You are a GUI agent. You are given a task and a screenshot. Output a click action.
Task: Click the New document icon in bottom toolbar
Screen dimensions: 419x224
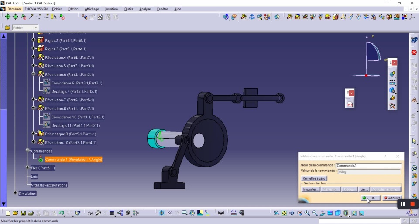[8, 213]
